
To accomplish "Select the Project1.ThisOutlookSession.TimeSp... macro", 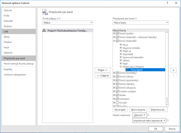I will pos(68,31).
